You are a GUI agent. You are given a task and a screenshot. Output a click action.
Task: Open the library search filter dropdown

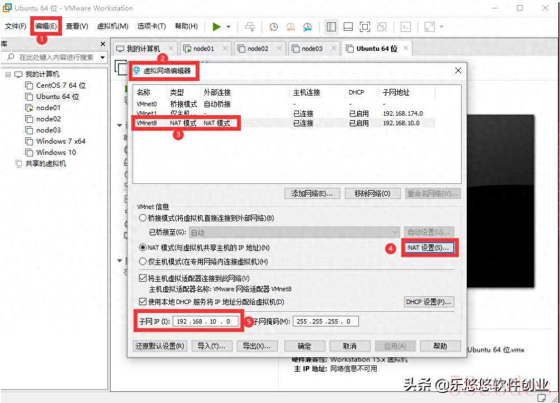tap(102, 58)
